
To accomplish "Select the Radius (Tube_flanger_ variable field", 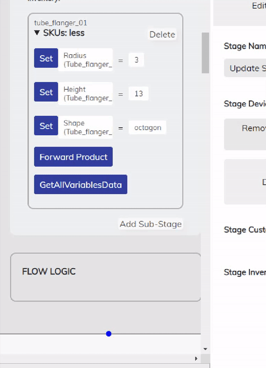I will pyautogui.click(x=85, y=60).
